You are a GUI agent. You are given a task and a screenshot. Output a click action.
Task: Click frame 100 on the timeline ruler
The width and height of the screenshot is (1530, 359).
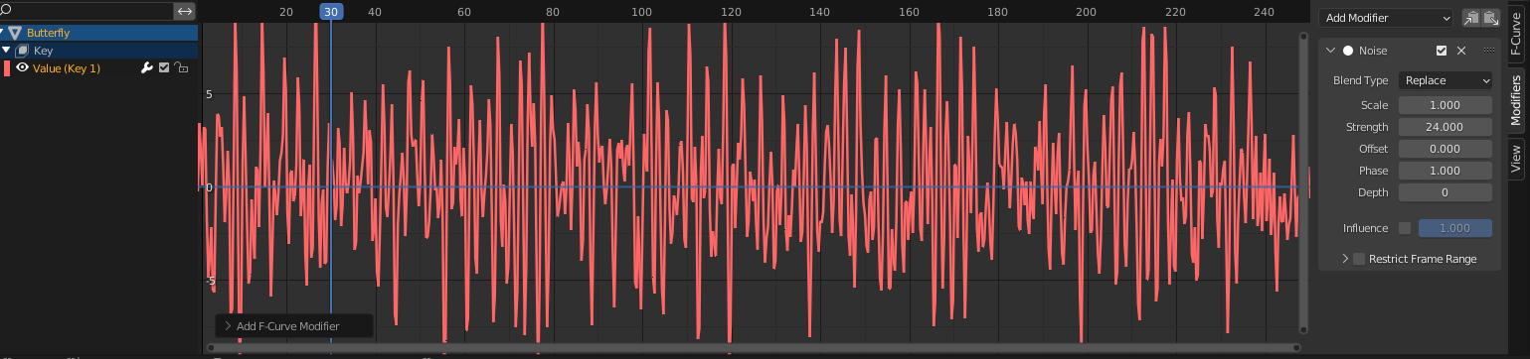tap(642, 12)
